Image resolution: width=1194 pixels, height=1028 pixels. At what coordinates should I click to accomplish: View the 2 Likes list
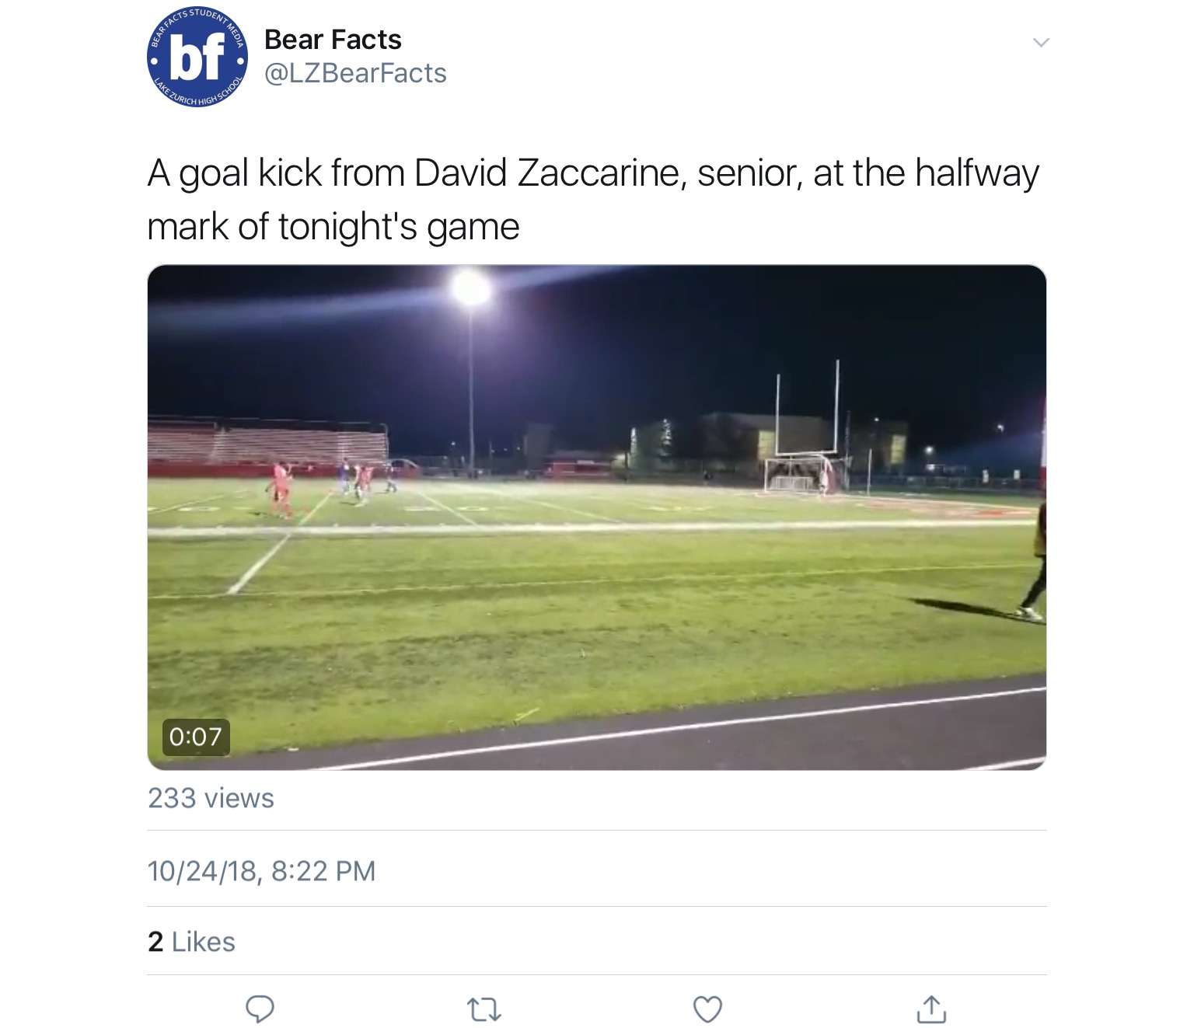[191, 942]
